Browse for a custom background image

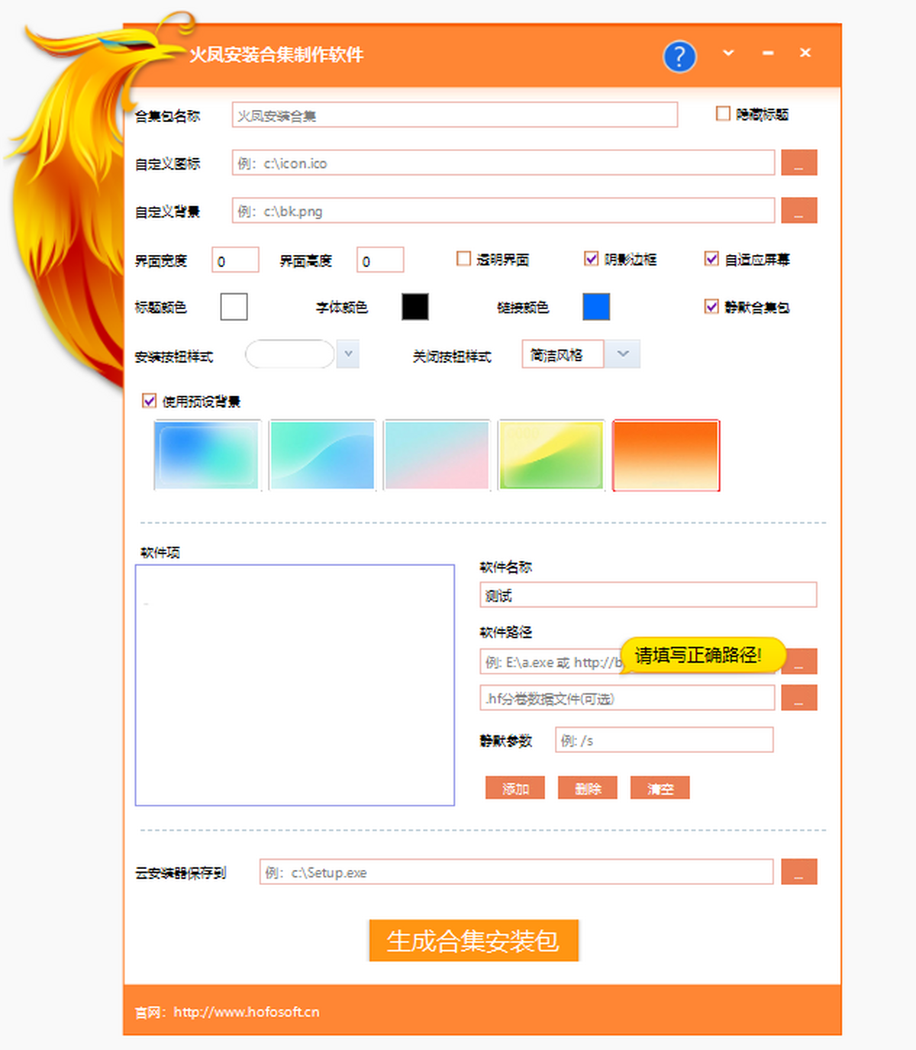[x=798, y=211]
